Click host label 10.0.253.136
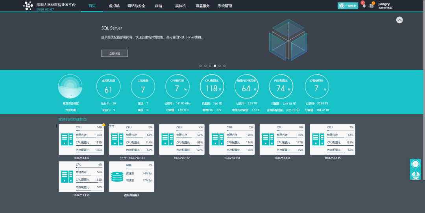This screenshot has width=425, height=213. point(81,195)
